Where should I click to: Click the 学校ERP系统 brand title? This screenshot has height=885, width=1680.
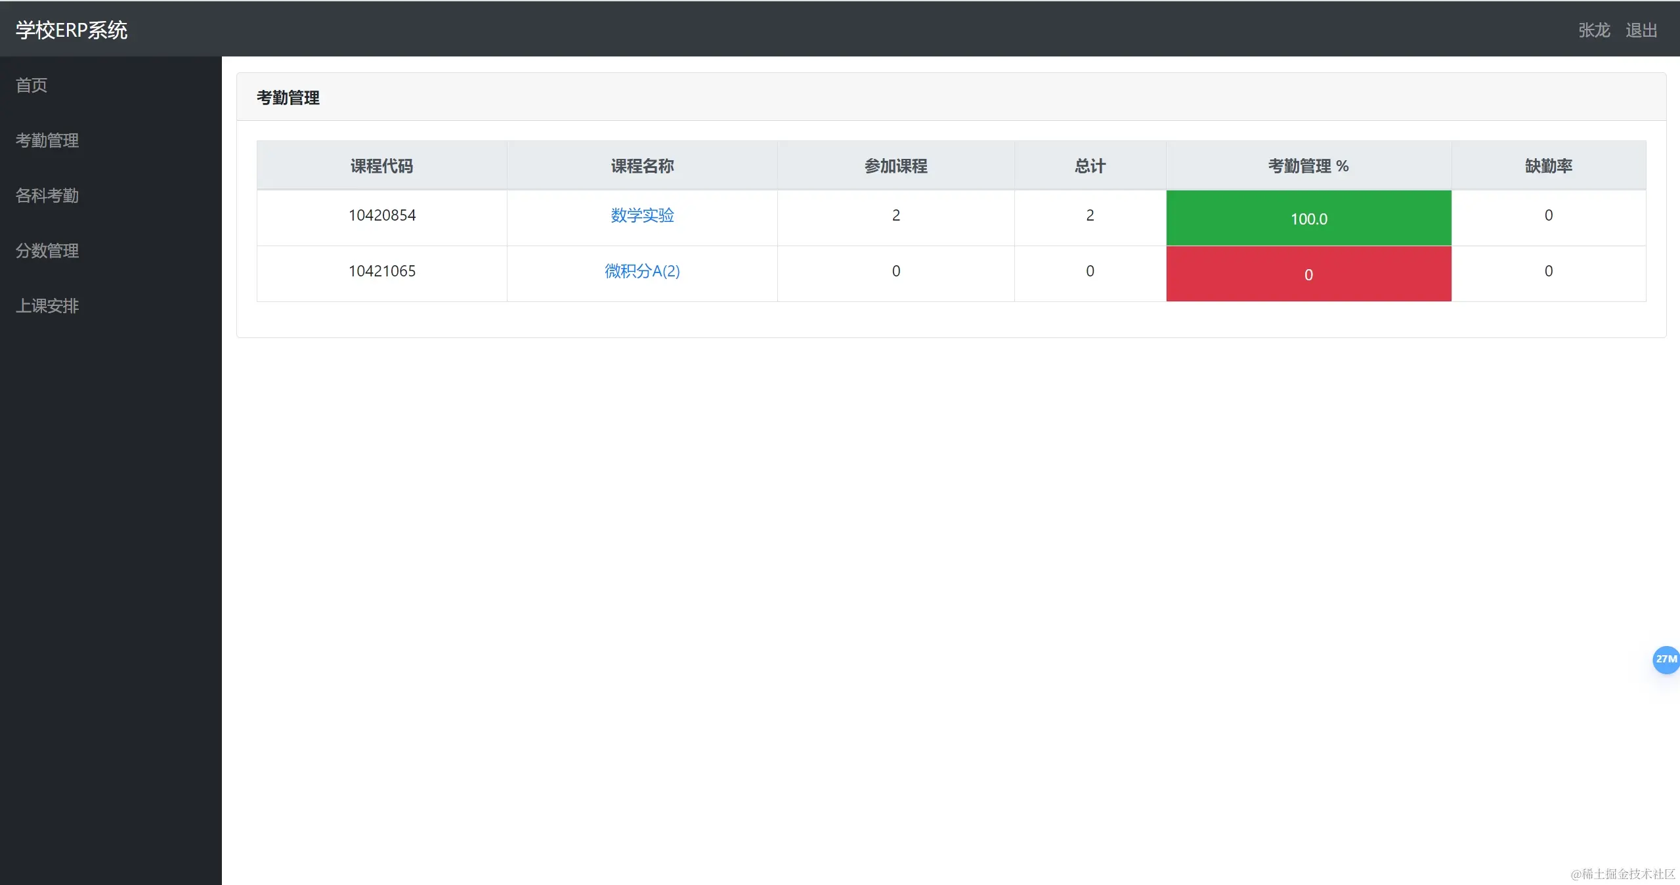[72, 30]
